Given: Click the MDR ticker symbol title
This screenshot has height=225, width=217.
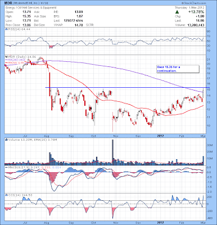Looking at the screenshot, I should 8,3.
